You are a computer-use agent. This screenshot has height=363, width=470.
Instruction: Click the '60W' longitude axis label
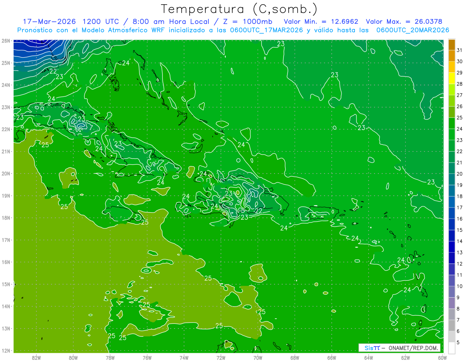point(442,358)
